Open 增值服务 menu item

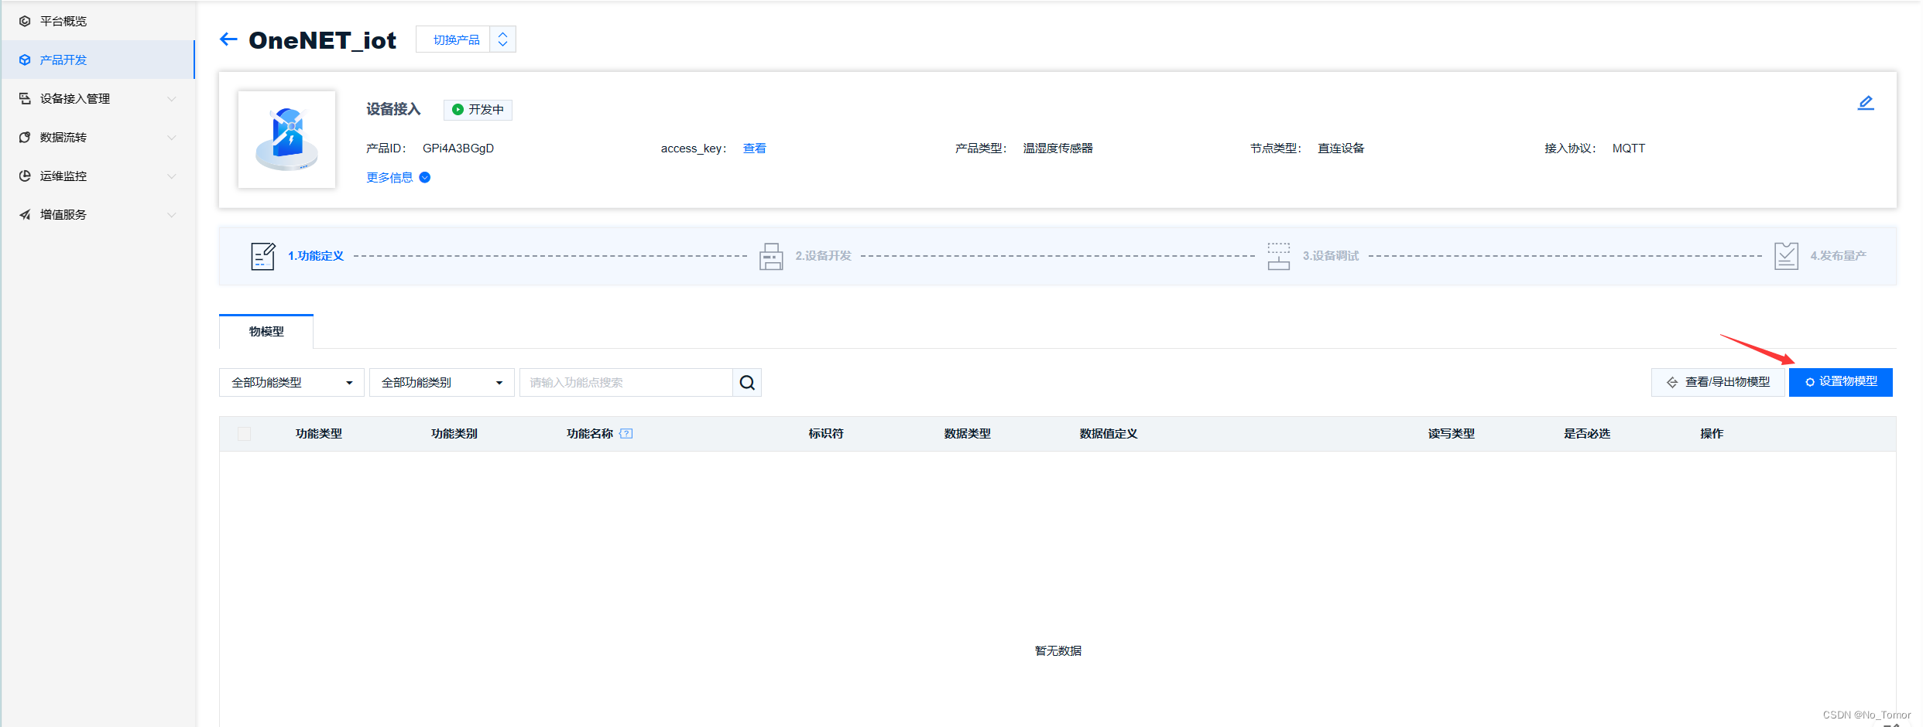(x=98, y=214)
